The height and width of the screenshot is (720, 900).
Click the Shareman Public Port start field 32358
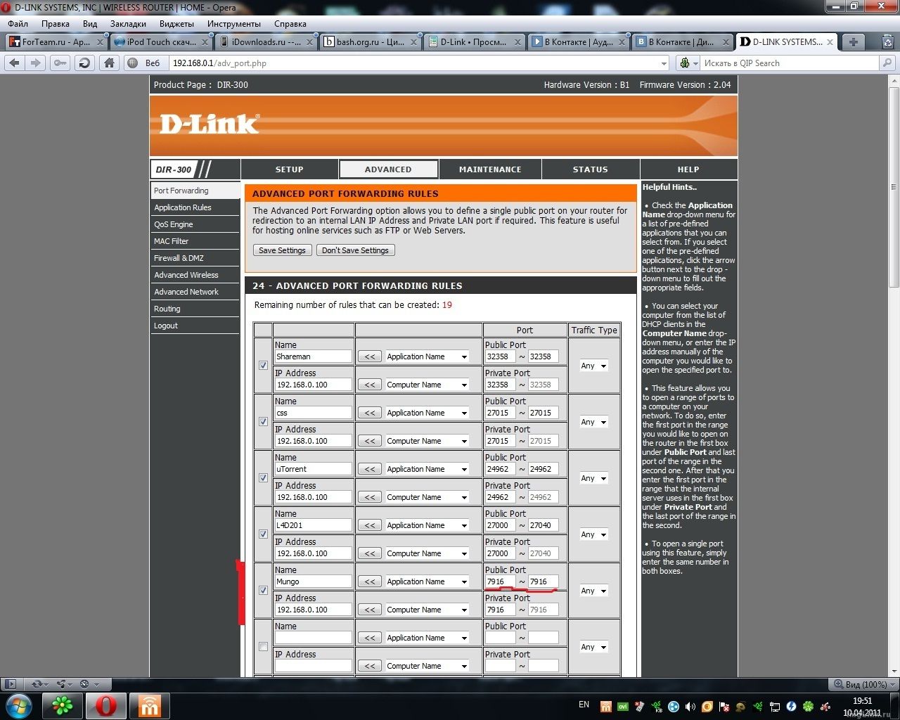coord(500,356)
